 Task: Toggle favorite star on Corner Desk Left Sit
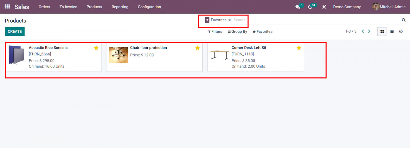299,48
